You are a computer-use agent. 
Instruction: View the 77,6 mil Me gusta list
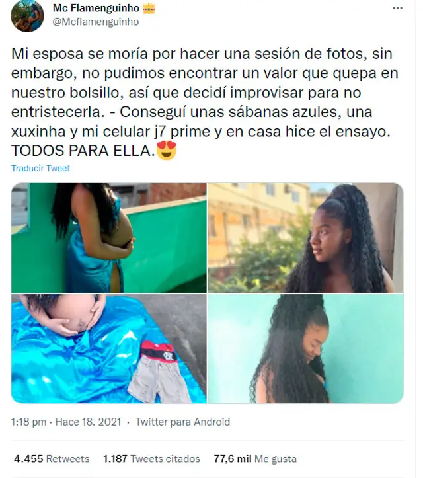pos(255,459)
